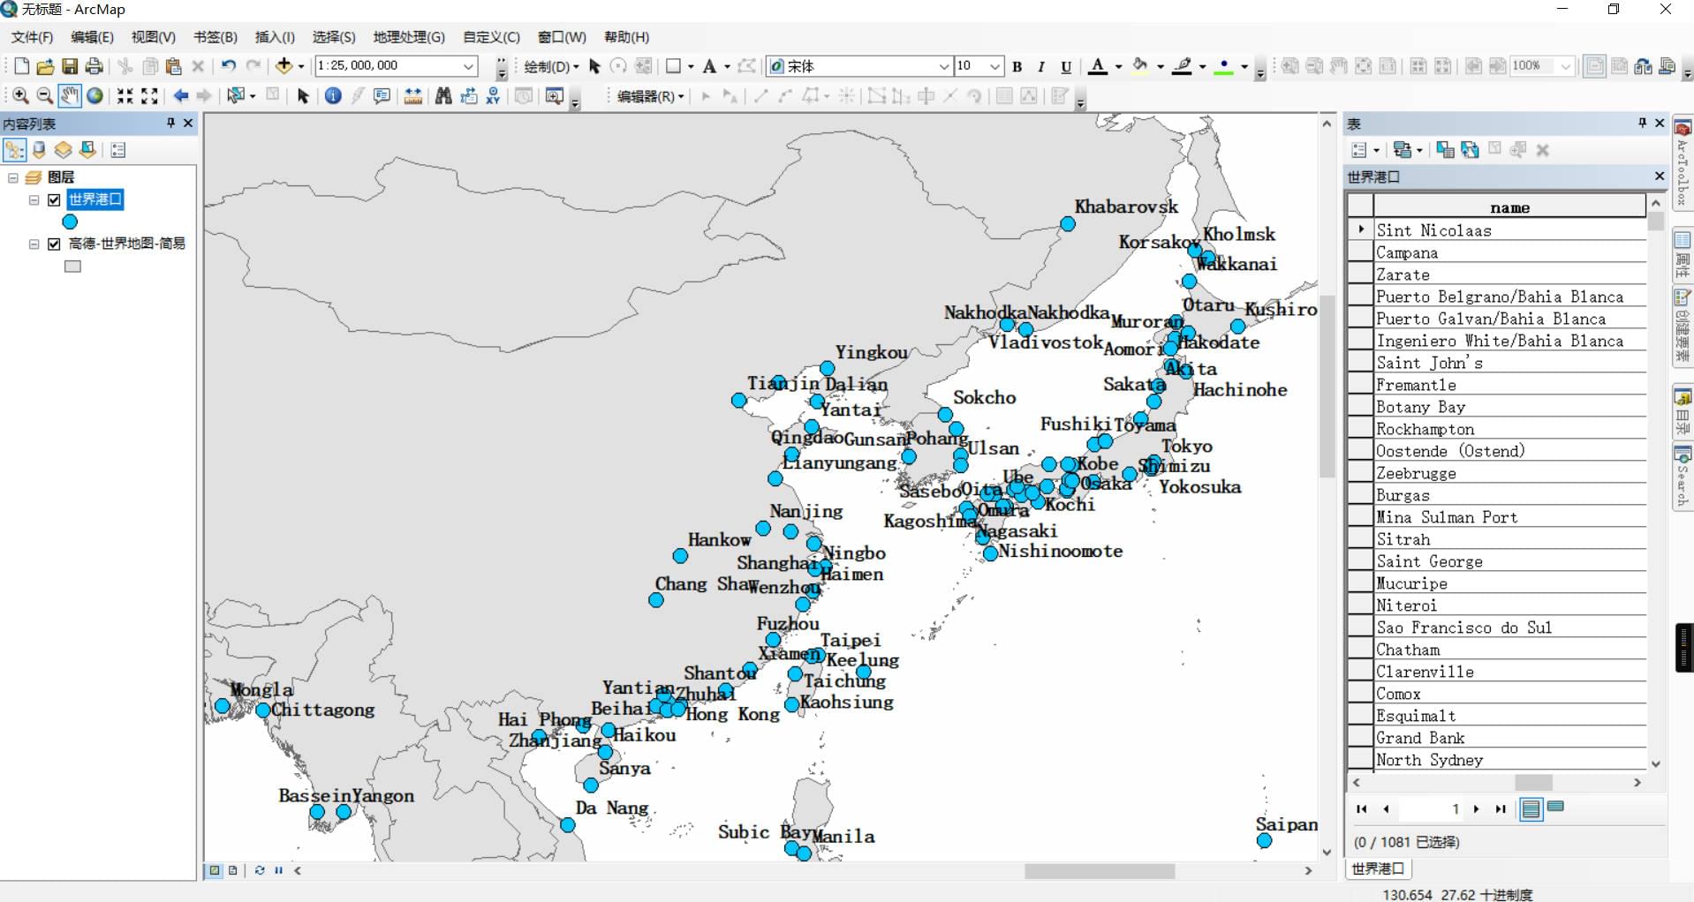Open the 绘制(D) drawing menu button
Image resolution: width=1694 pixels, height=902 pixels.
(551, 66)
